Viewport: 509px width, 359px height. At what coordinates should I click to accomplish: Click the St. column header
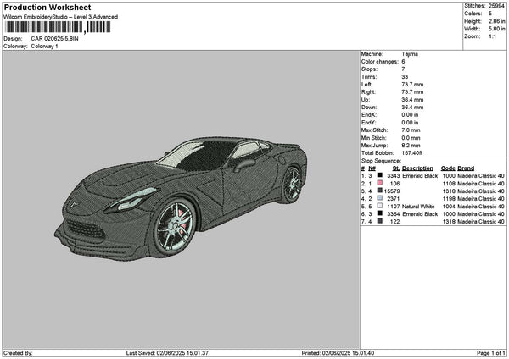point(395,168)
